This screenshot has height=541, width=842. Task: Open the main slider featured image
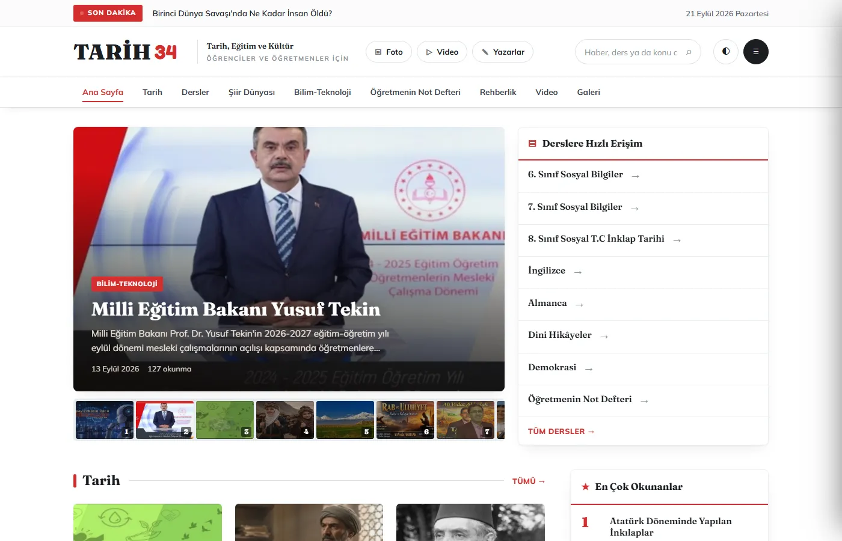coord(289,259)
